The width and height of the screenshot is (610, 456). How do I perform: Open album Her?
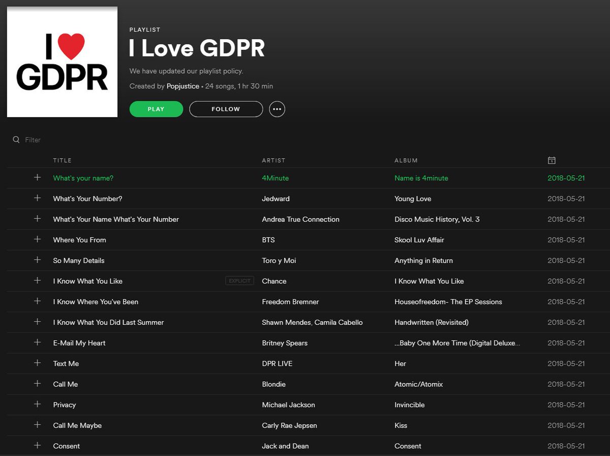tap(401, 363)
